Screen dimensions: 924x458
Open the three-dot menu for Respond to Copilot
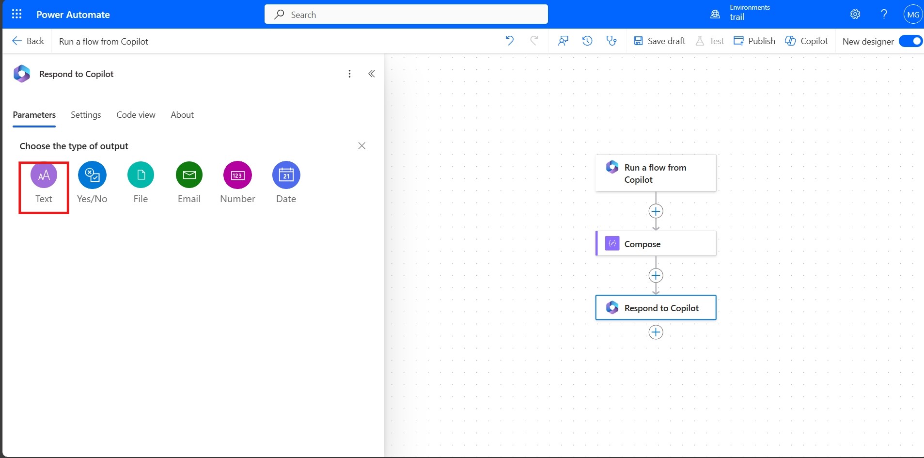point(349,74)
